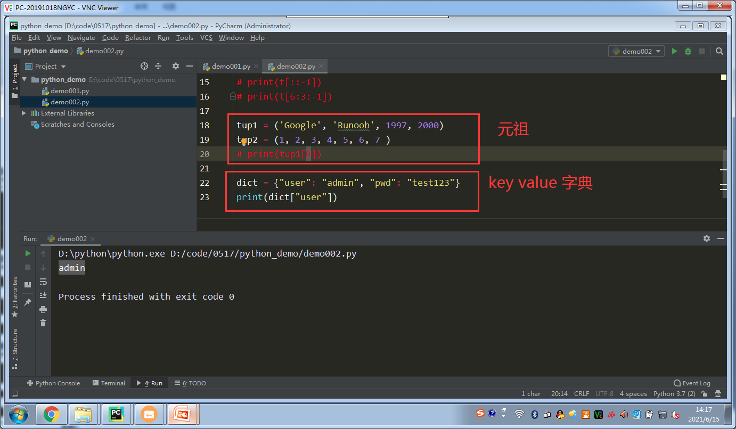The height and width of the screenshot is (429, 736).
Task: Open the Navigate menu
Action: click(81, 38)
